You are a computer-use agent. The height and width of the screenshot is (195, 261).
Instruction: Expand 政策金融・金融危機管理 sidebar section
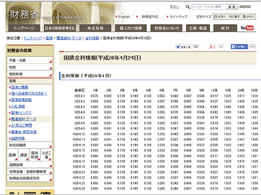click(30, 172)
